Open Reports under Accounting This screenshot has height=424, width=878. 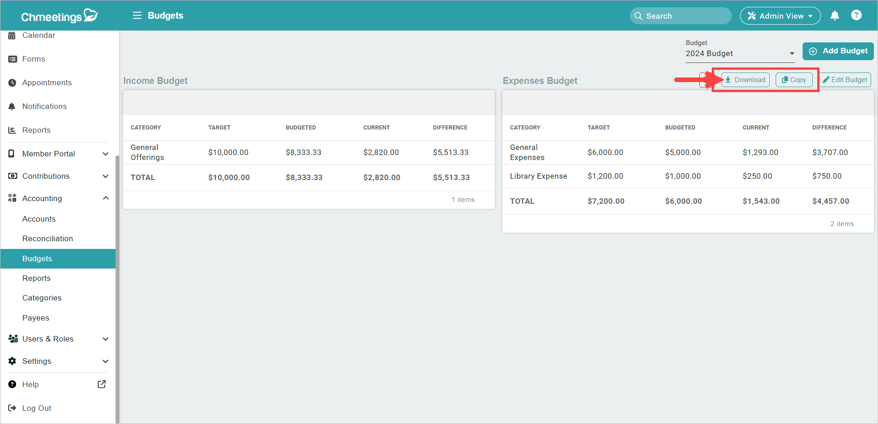(x=37, y=278)
